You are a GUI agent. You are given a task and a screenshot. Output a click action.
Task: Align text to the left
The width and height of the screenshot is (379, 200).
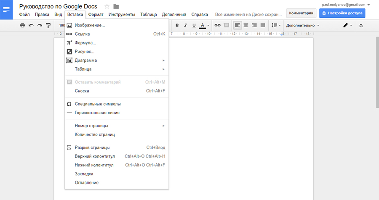238,25
